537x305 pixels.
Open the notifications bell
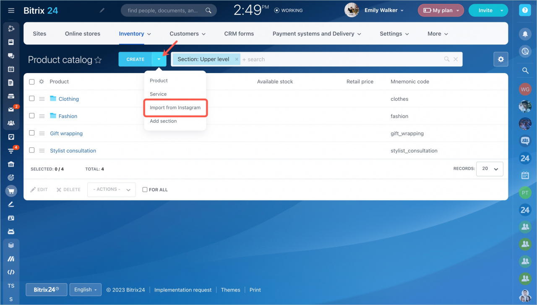(x=525, y=34)
